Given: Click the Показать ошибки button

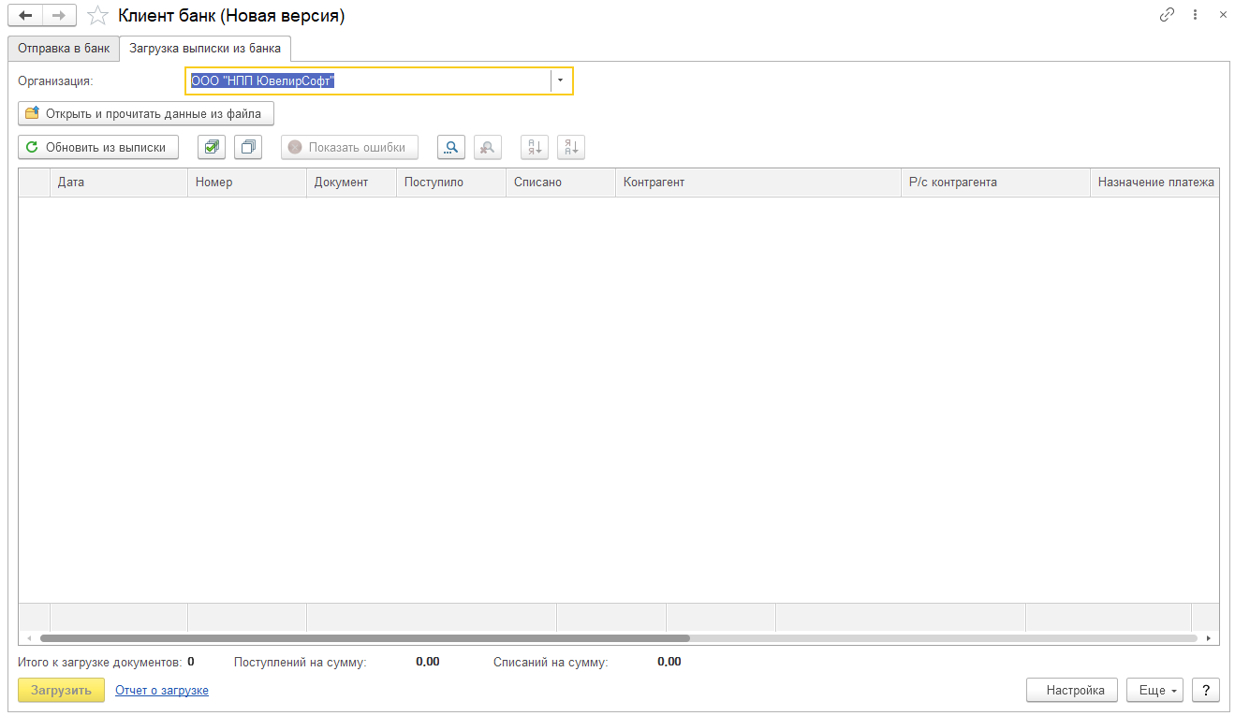Looking at the screenshot, I should (349, 147).
